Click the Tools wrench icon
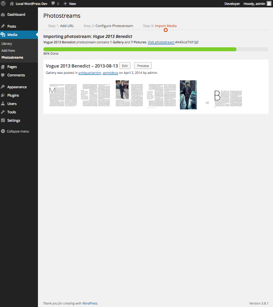Image resolution: width=273 pixels, height=307 pixels. 3,112
